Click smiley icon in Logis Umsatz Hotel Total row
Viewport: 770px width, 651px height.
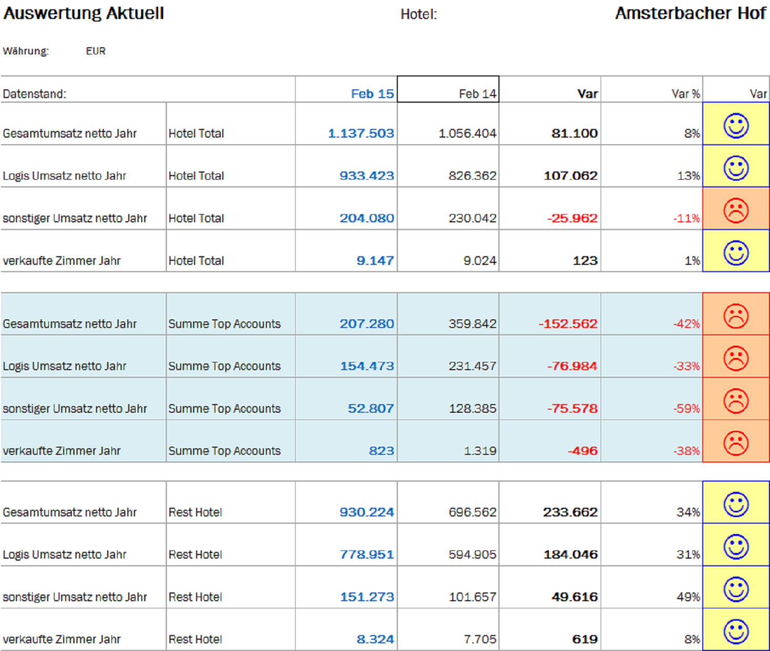[736, 168]
